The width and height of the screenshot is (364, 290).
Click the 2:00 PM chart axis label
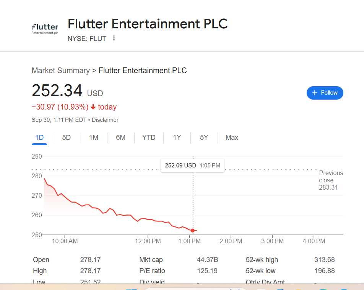coord(231,241)
